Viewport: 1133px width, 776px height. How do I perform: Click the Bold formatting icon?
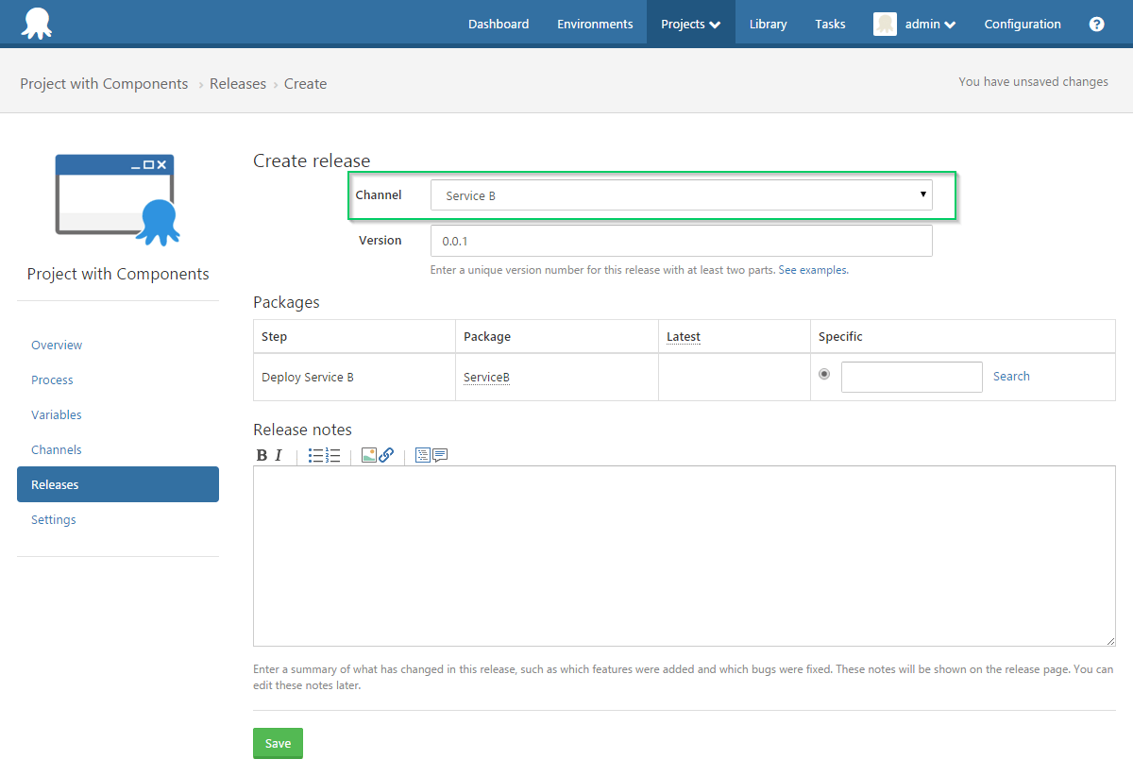262,455
